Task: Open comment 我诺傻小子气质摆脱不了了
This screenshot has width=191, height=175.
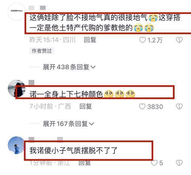Action: tap(73, 151)
